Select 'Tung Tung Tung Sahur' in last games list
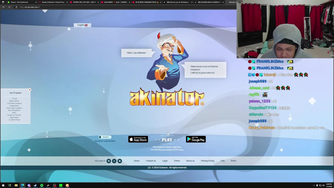The width and height of the screenshot is (334, 188). pos(14,108)
